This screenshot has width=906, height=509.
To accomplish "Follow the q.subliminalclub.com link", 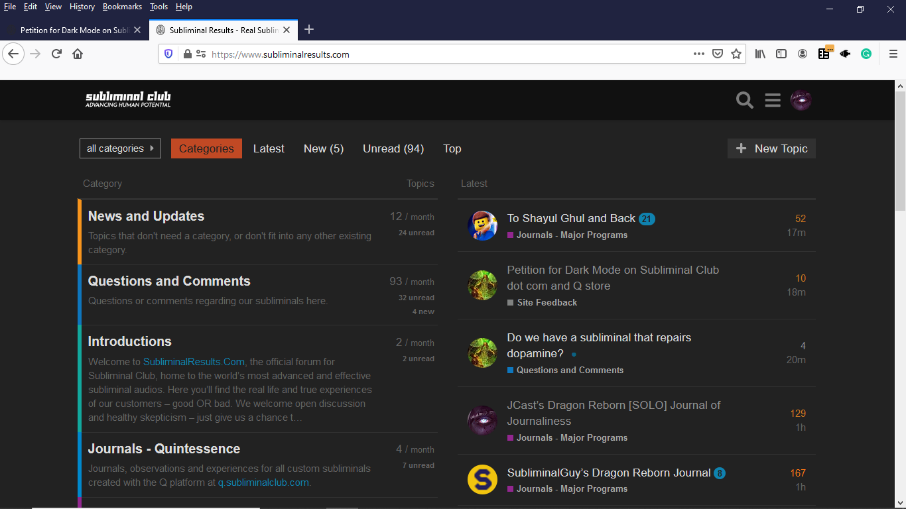I will (263, 482).
